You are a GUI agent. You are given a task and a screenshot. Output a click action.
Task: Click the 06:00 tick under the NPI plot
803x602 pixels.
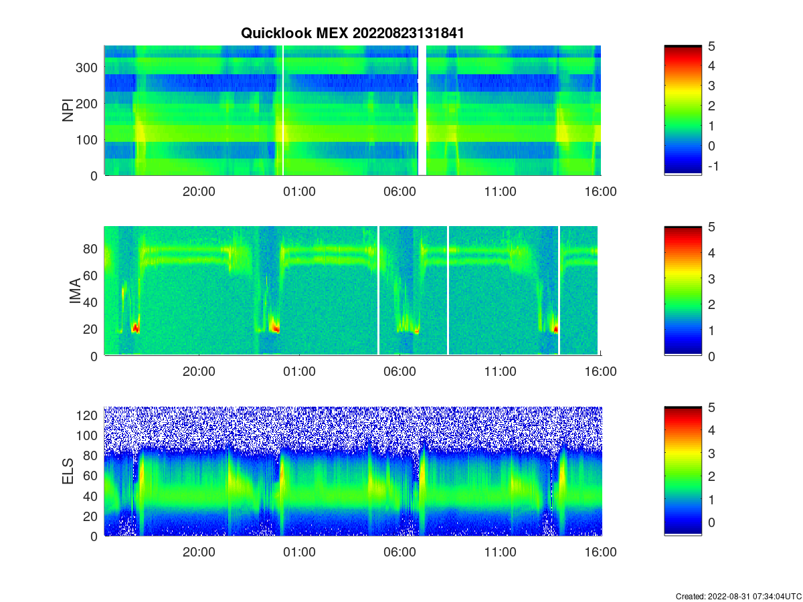(x=399, y=191)
